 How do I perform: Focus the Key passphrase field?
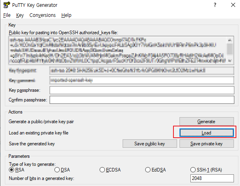pyautogui.click(x=142, y=90)
